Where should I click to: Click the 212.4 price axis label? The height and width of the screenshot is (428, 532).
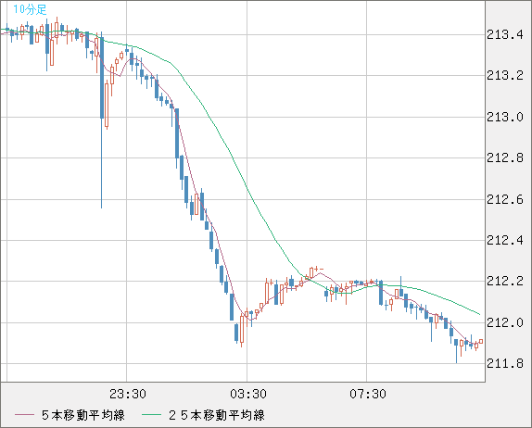click(505, 240)
